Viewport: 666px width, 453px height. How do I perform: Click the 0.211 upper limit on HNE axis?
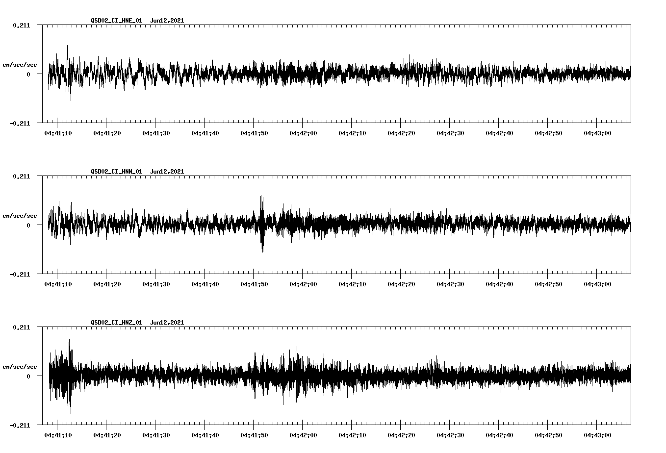(x=21, y=25)
